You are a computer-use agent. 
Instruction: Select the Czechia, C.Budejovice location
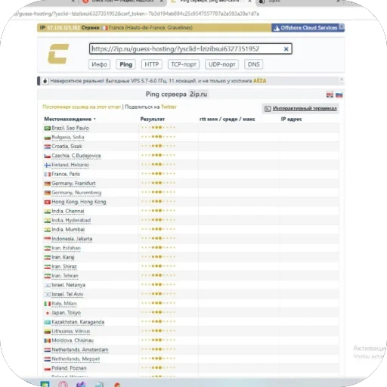click(76, 156)
